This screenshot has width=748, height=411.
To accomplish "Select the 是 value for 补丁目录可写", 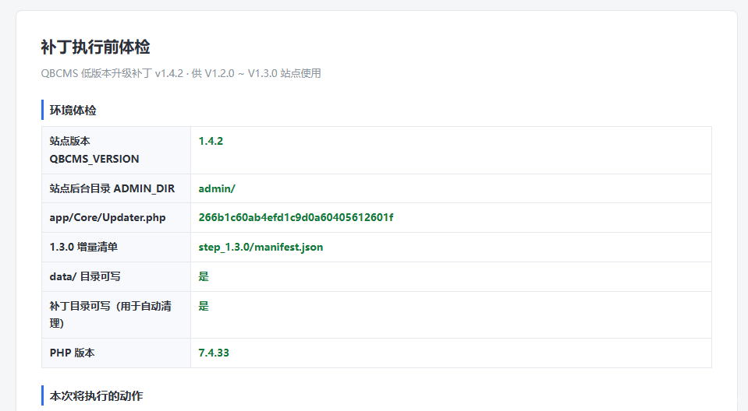I will pos(204,306).
